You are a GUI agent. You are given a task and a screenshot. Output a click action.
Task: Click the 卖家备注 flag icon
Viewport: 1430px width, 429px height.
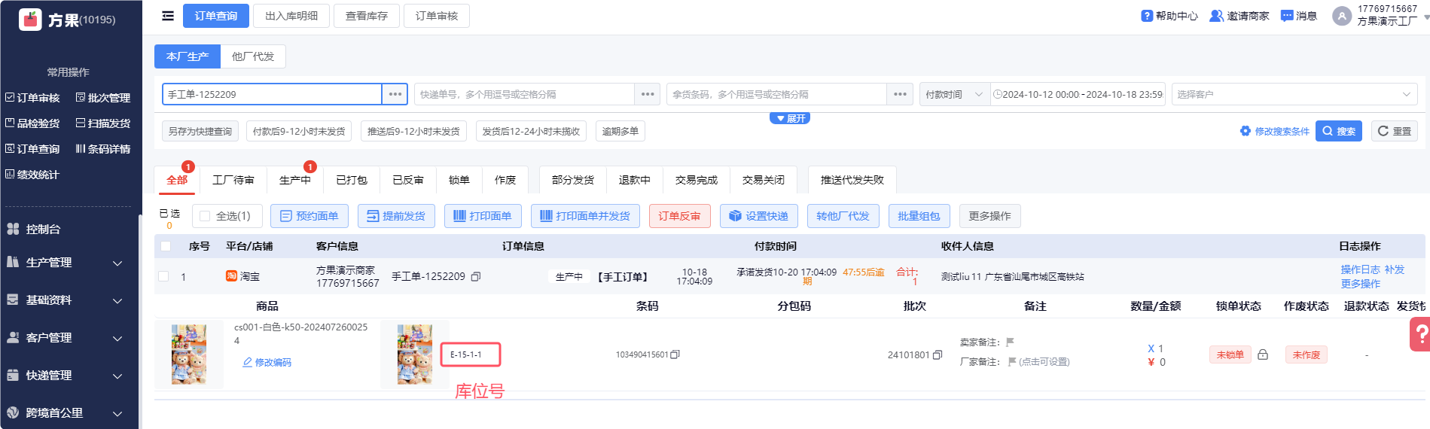tap(1010, 342)
